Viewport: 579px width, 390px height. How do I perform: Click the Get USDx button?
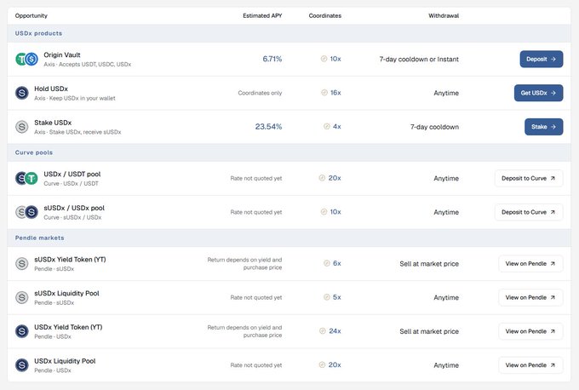click(x=538, y=93)
